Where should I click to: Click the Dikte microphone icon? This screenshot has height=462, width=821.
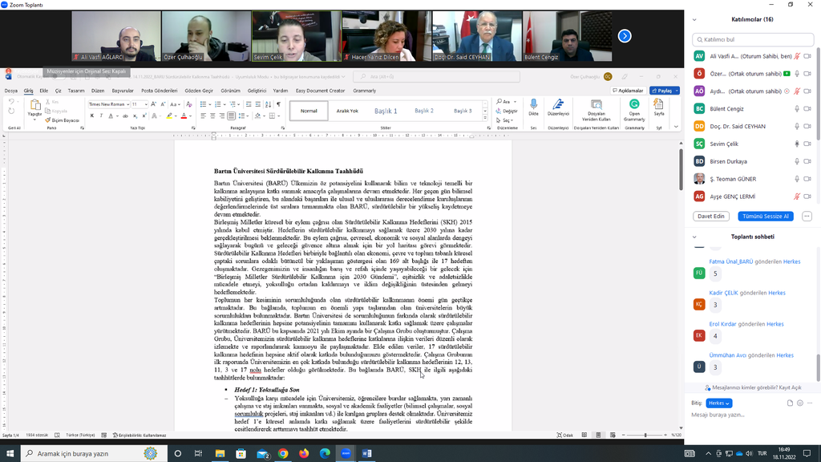pyautogui.click(x=533, y=105)
